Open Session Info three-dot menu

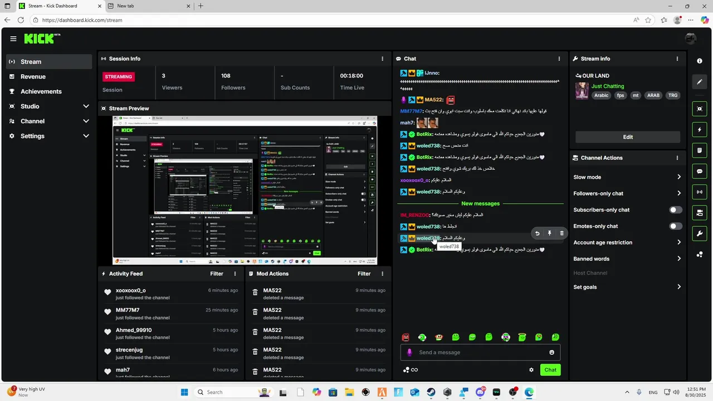[x=382, y=58]
